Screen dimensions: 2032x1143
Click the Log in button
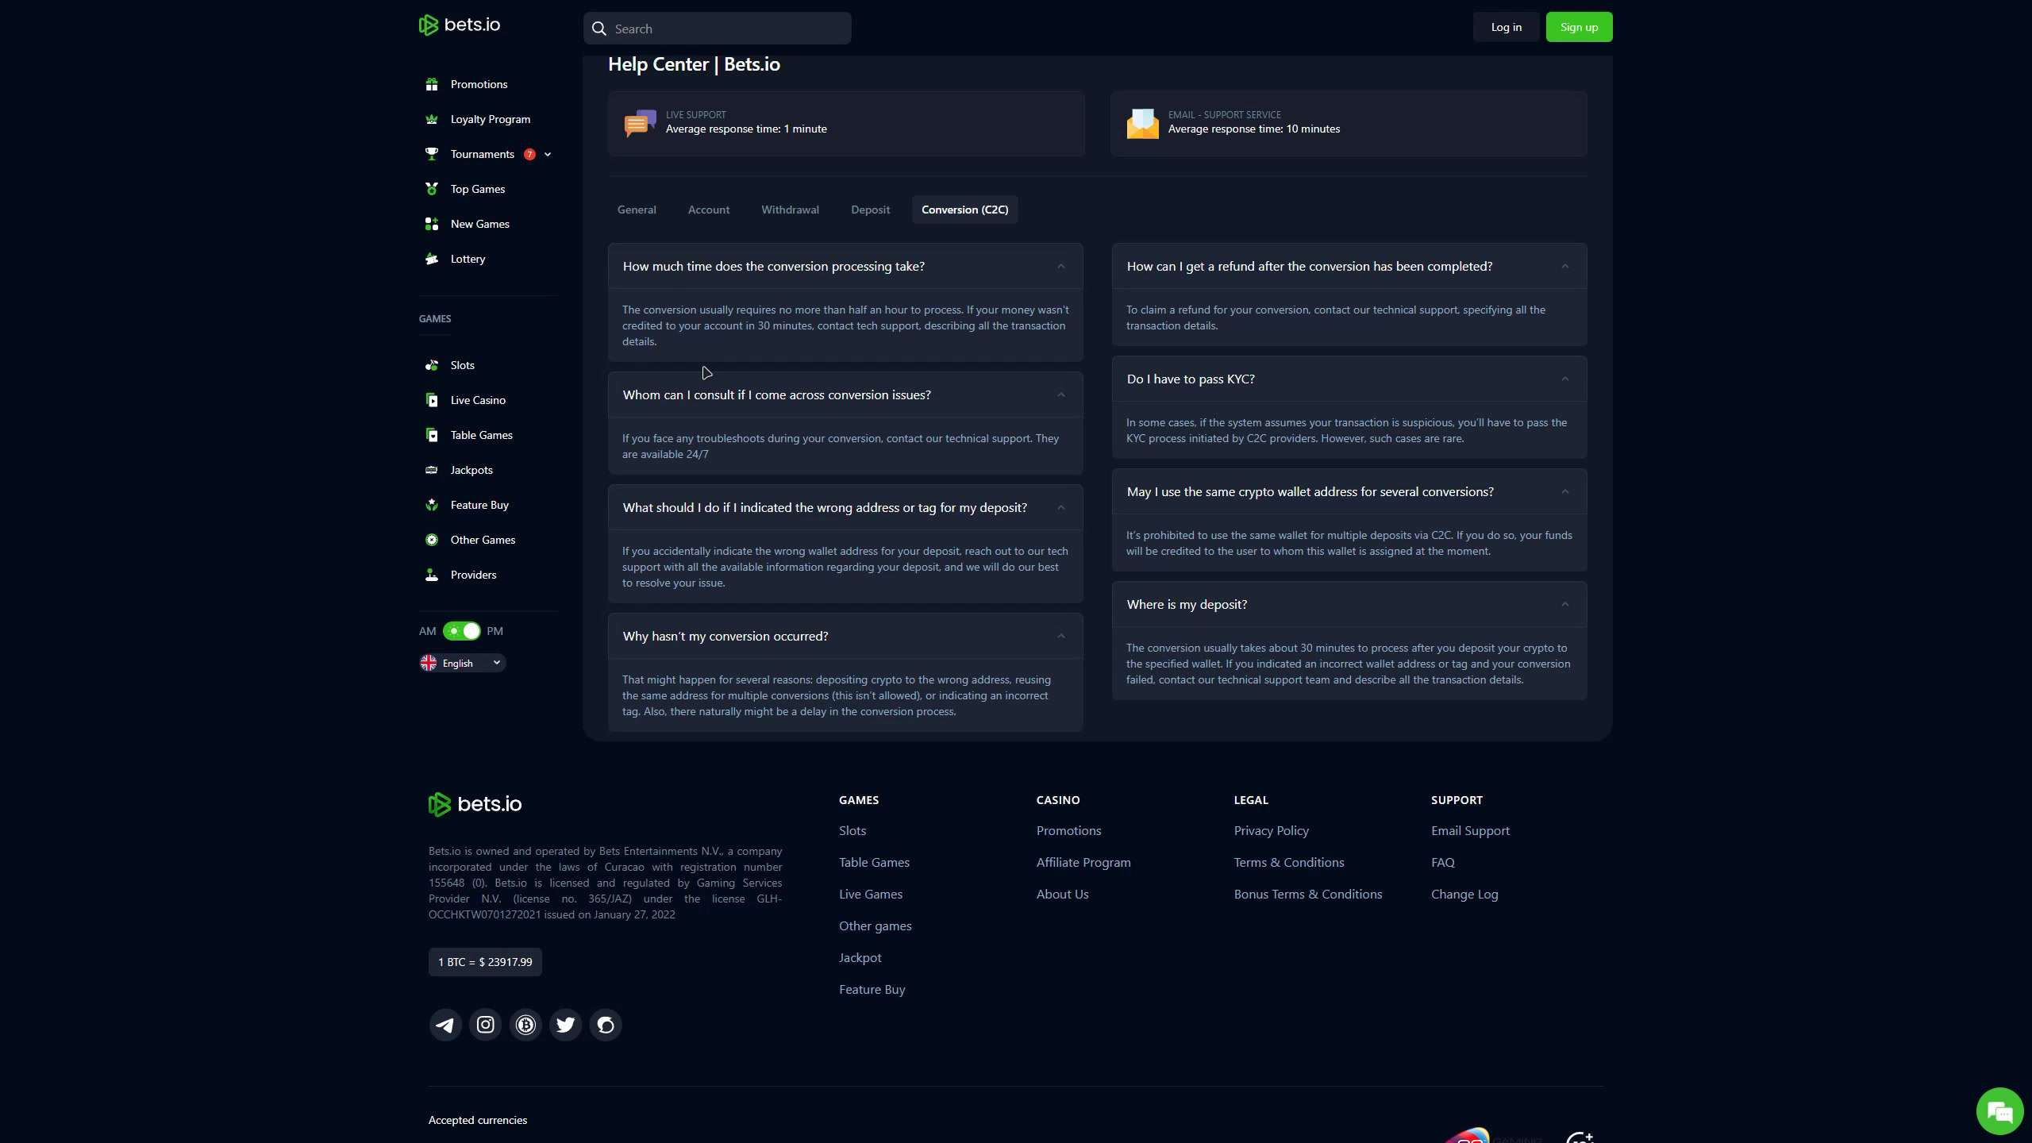1507,27
